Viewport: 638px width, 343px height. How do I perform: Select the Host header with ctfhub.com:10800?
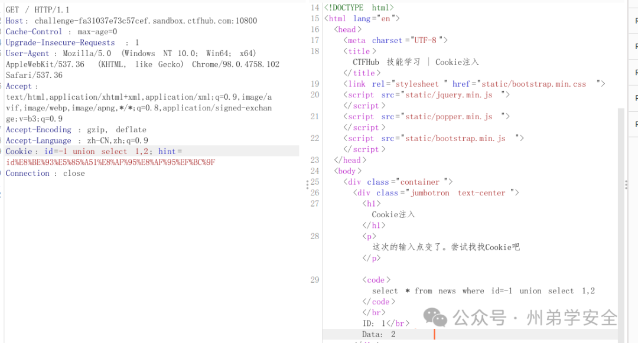[x=131, y=21]
